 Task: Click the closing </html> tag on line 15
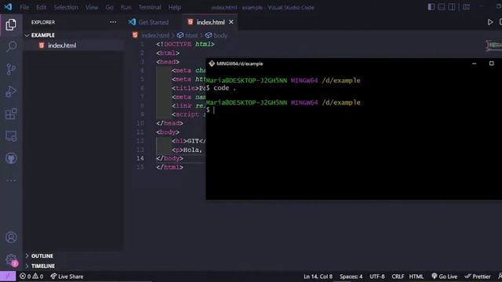(x=170, y=167)
